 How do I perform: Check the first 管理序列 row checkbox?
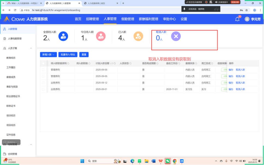pos(43,70)
